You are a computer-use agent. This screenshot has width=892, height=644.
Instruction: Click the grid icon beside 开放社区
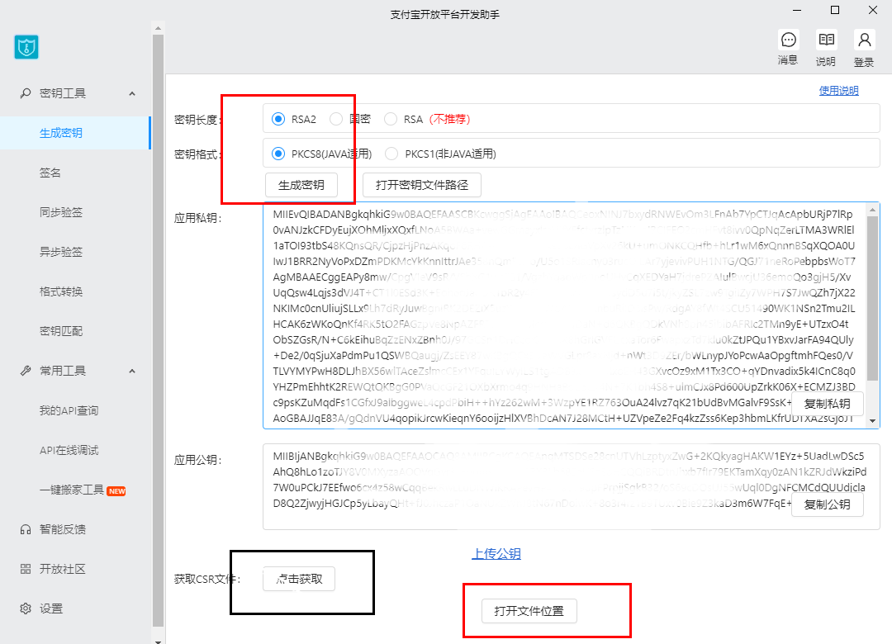[25, 569]
